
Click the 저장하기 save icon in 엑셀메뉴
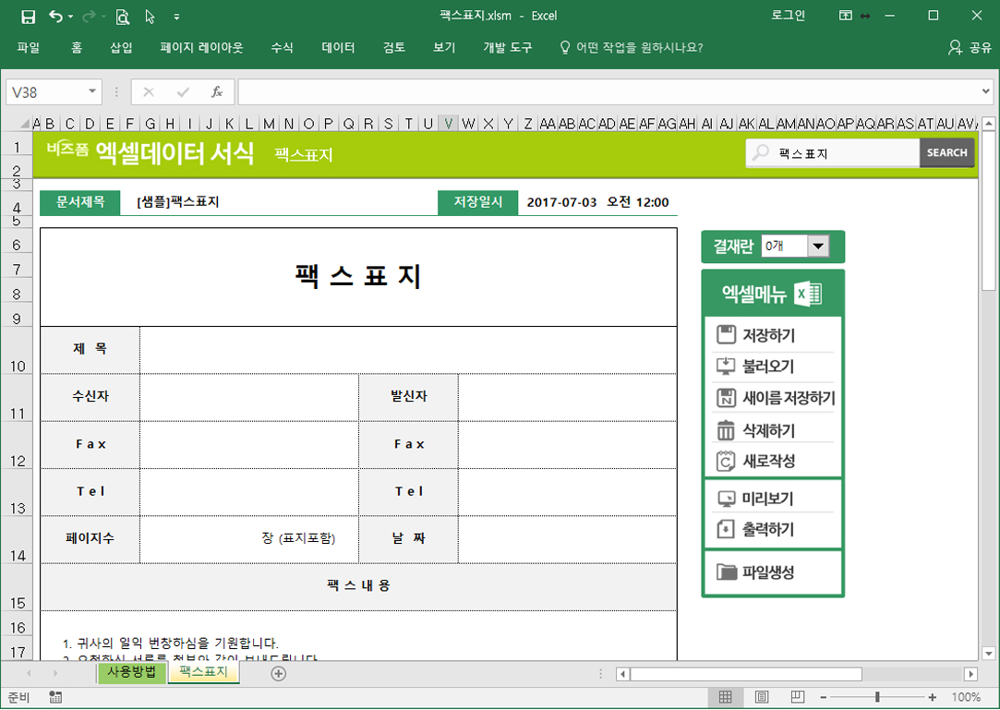tap(727, 335)
